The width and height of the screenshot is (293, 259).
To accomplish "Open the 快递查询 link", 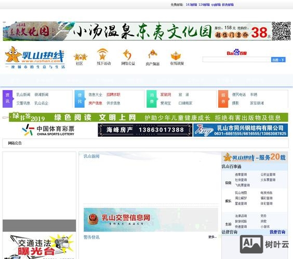I will (x=241, y=227).
